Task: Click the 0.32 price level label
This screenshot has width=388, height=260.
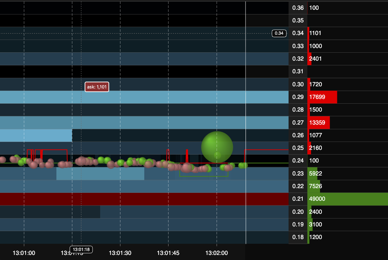Action: 298,58
